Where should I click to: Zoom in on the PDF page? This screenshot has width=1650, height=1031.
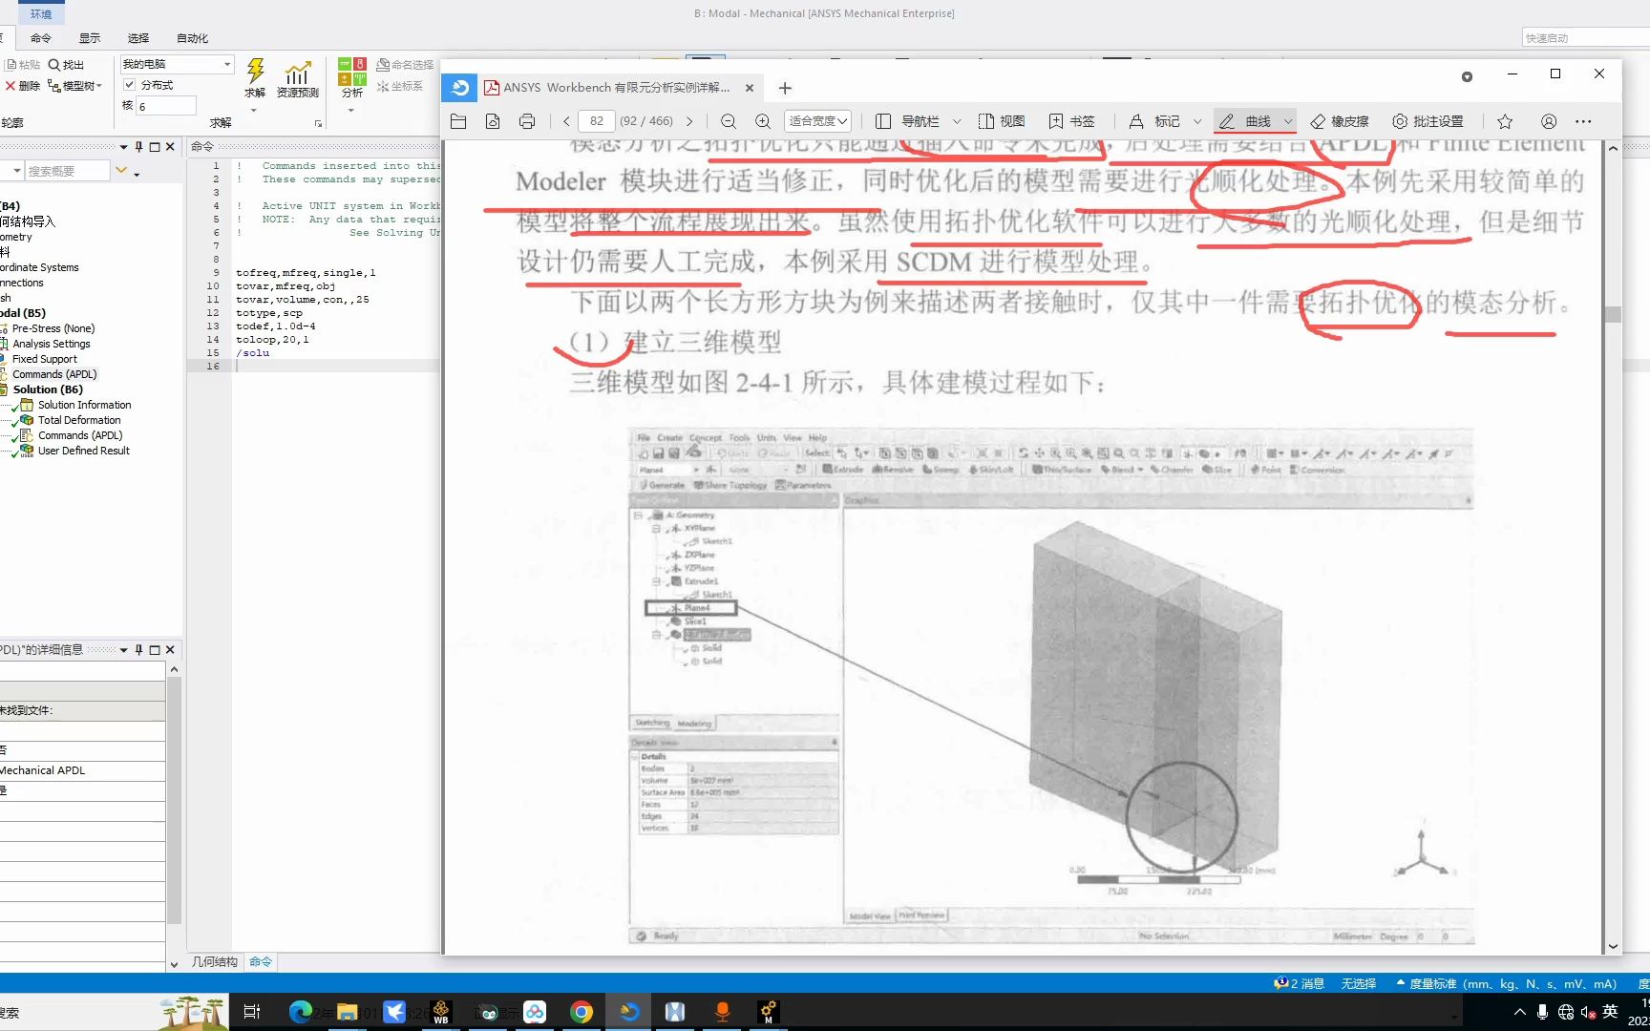(762, 121)
